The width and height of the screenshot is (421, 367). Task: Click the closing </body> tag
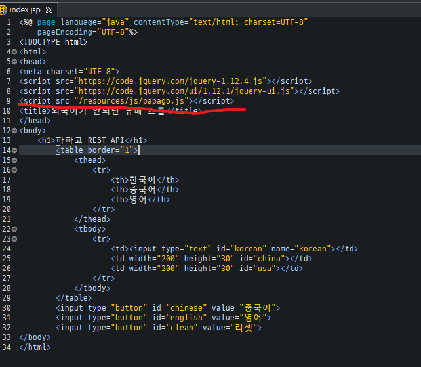pyautogui.click(x=35, y=337)
